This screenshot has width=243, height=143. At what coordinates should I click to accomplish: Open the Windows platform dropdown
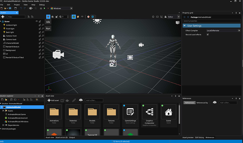coord(61,8)
